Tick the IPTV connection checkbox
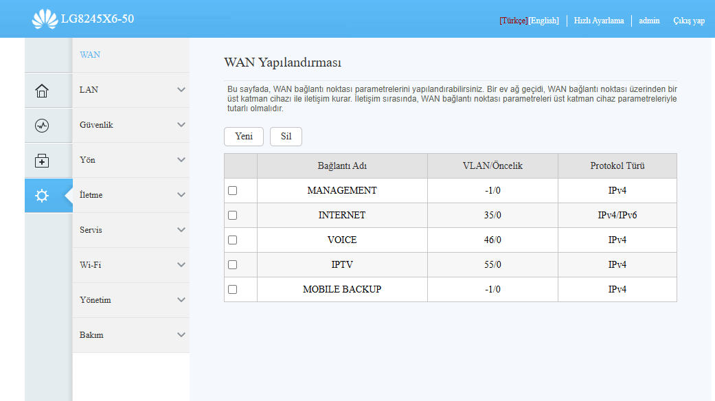 tap(233, 265)
